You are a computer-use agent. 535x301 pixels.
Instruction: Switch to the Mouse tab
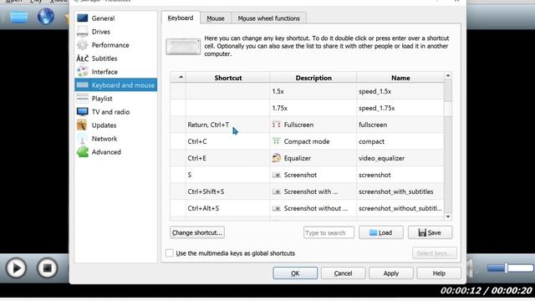click(x=216, y=18)
